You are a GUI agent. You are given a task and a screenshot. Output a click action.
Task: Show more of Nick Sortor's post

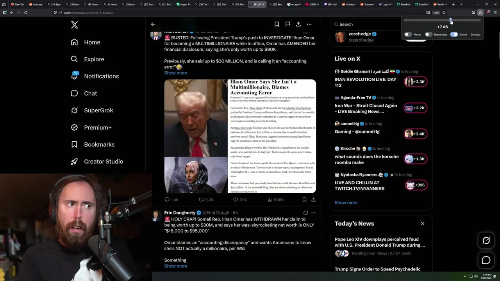[175, 73]
